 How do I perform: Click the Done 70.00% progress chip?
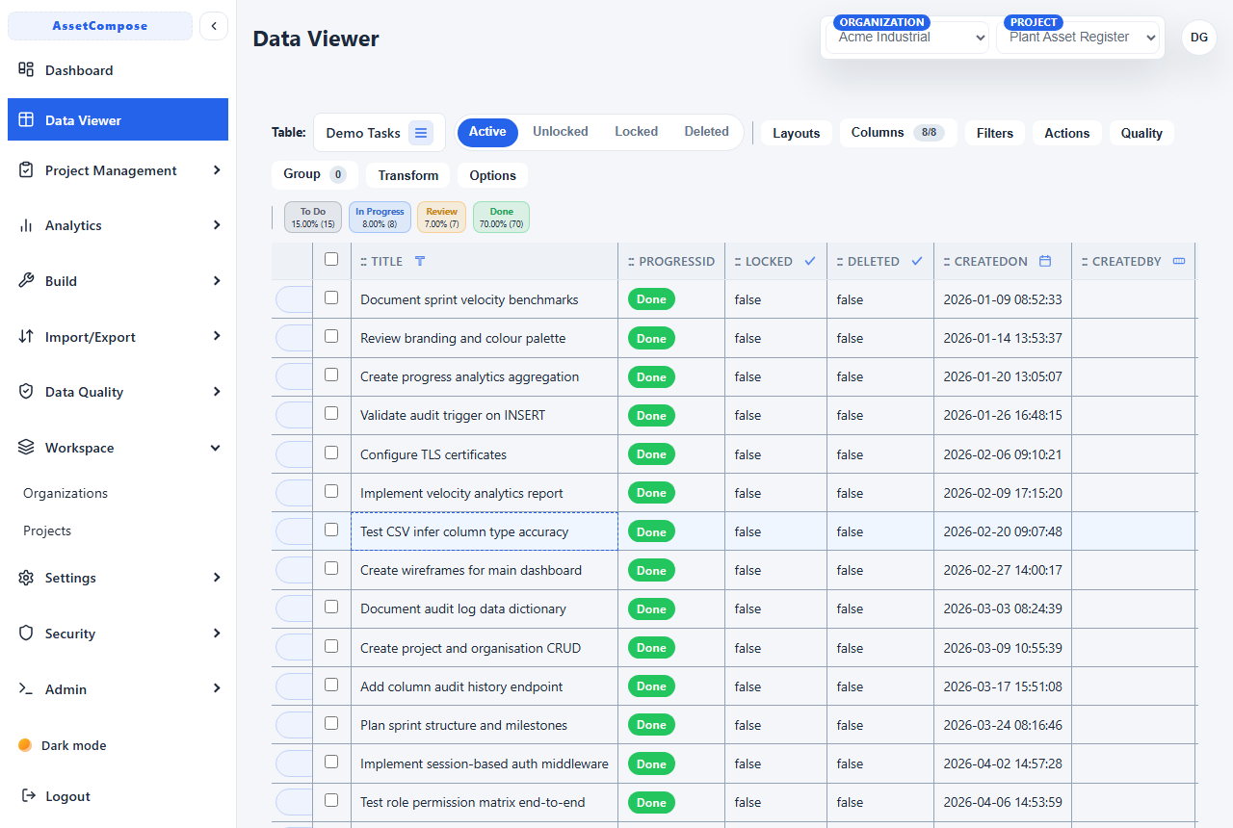pos(501,218)
